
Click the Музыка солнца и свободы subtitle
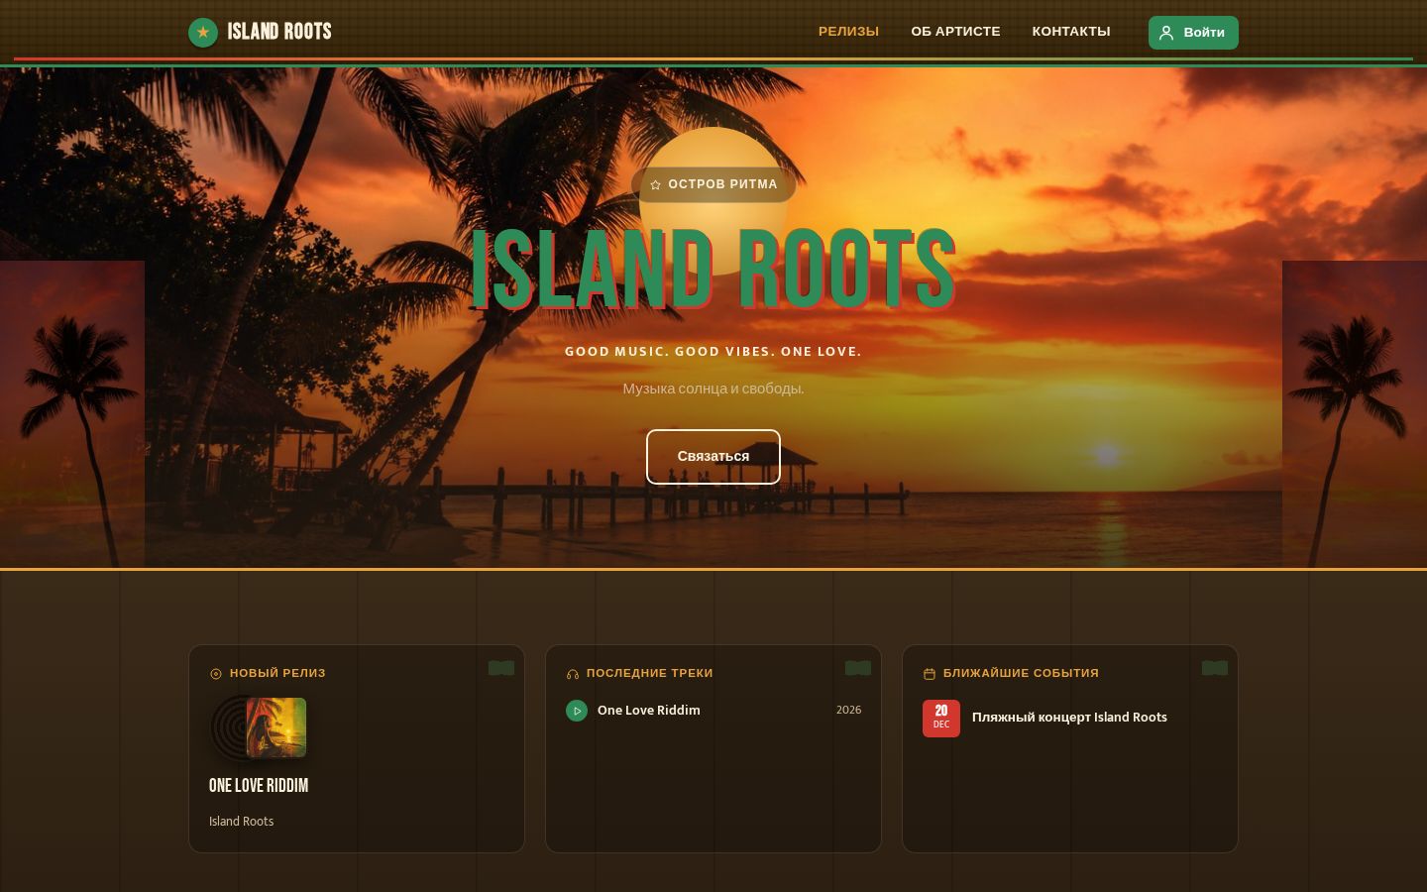[x=713, y=389]
